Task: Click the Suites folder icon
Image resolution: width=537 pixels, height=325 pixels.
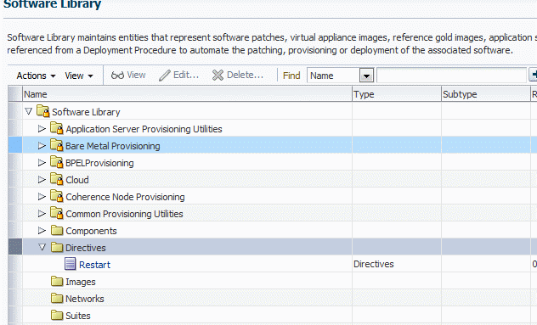Action: coord(57,315)
